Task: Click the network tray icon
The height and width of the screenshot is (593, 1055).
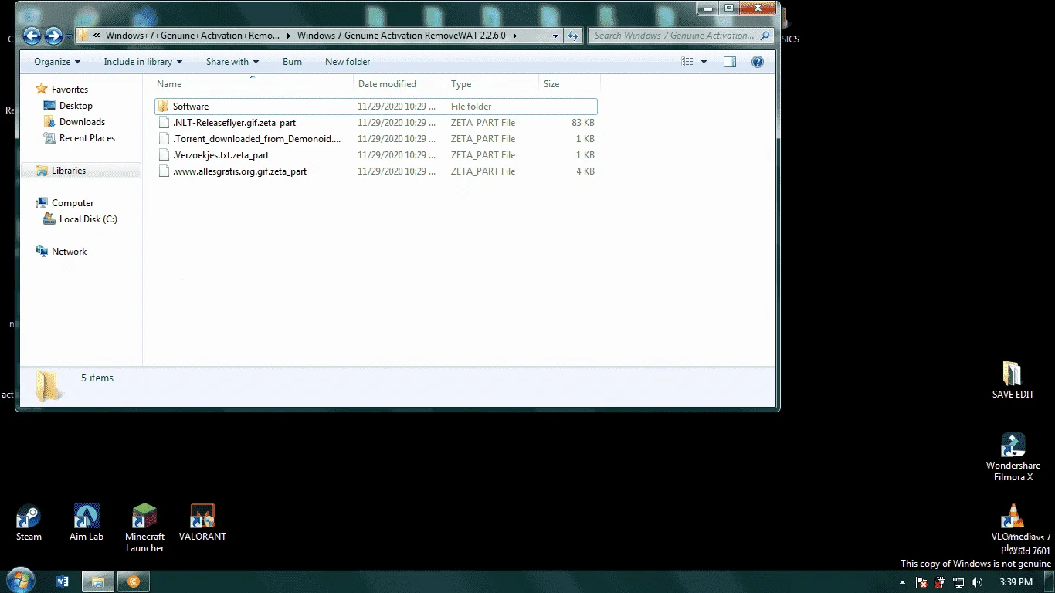Action: [x=958, y=582]
